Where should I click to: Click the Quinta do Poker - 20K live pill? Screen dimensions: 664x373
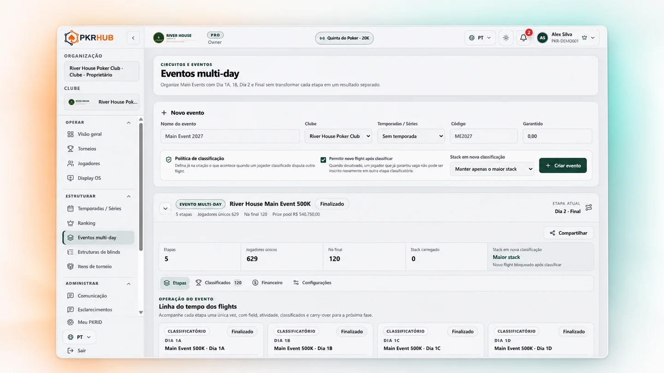344,38
